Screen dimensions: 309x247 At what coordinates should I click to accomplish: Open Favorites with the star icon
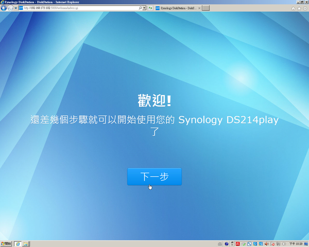tap(299, 9)
